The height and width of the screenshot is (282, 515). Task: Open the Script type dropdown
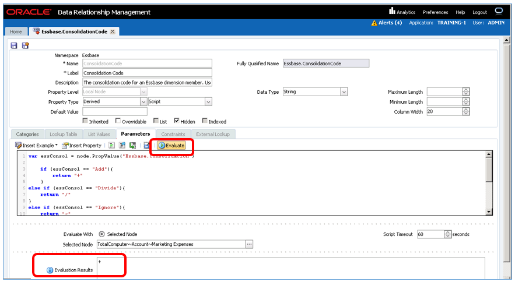[208, 102]
